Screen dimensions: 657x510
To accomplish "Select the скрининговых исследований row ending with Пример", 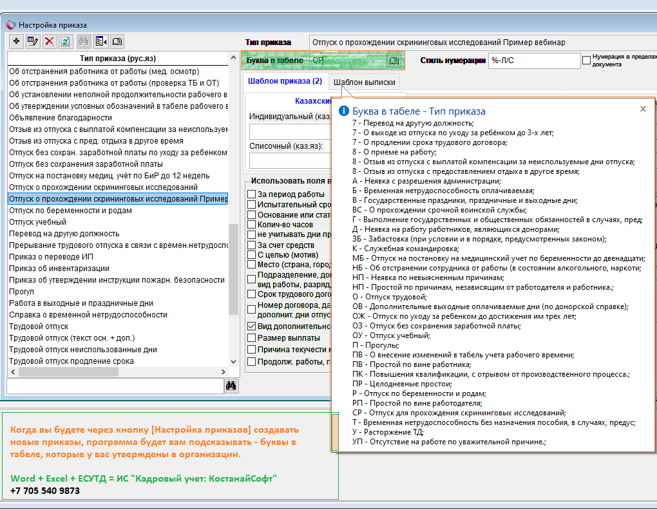I will [118, 199].
